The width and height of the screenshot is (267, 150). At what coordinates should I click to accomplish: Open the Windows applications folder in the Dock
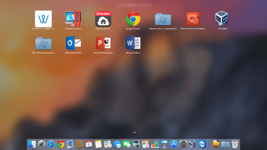[x=225, y=144]
